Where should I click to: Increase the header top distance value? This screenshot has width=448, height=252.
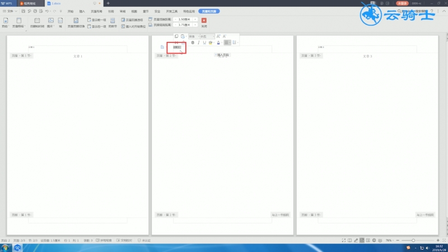195,20
